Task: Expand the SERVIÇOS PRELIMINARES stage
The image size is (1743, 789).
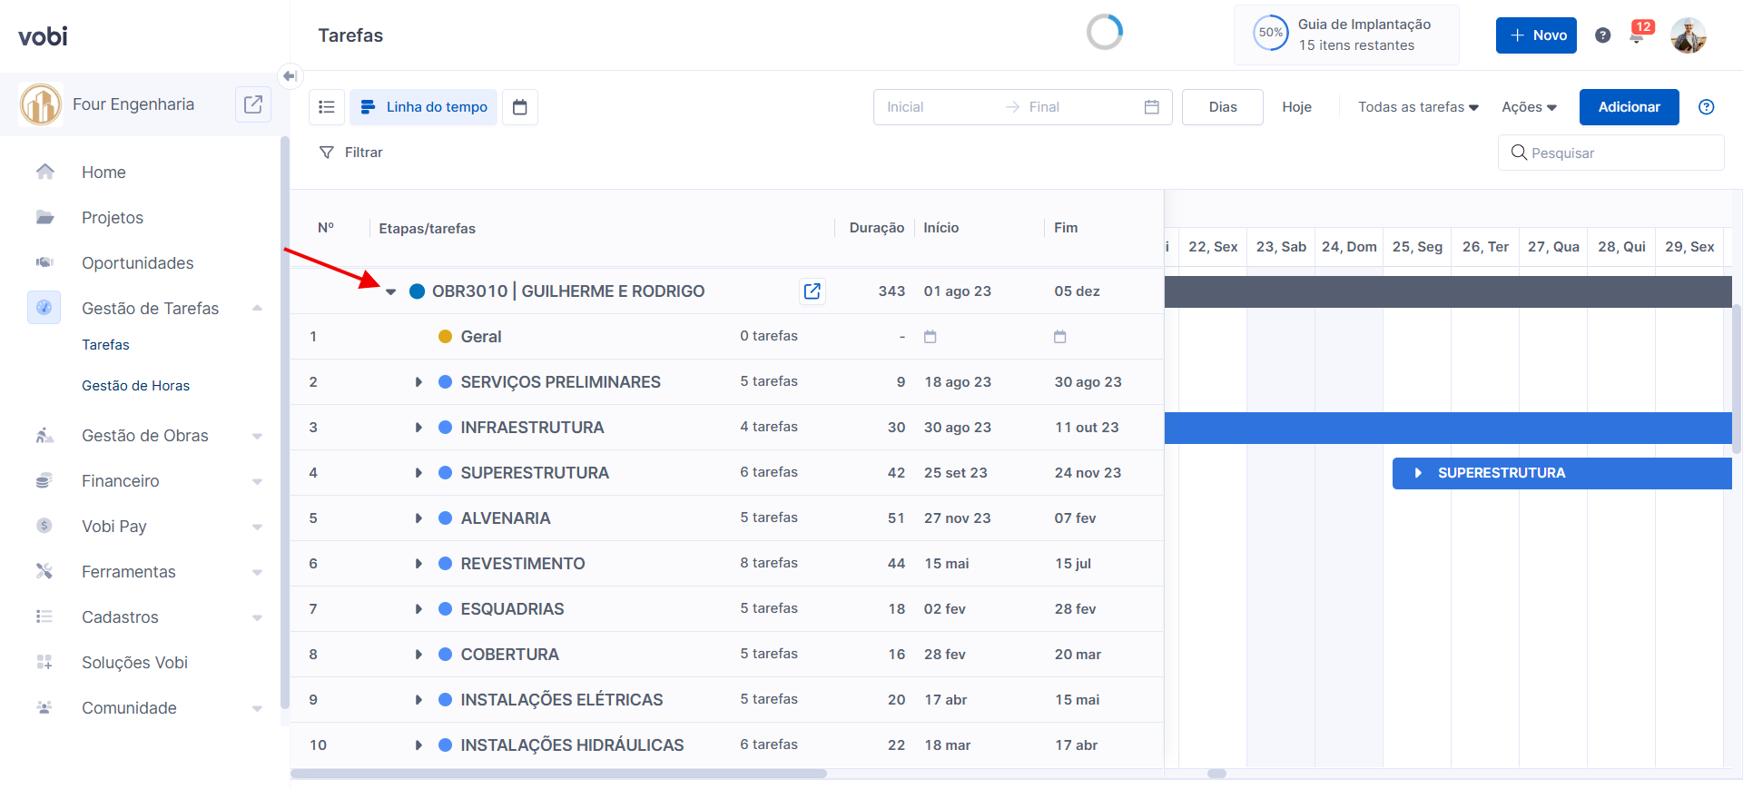Action: coord(419,382)
